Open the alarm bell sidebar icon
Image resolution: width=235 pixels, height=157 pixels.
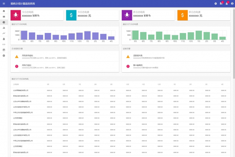tap(4, 39)
